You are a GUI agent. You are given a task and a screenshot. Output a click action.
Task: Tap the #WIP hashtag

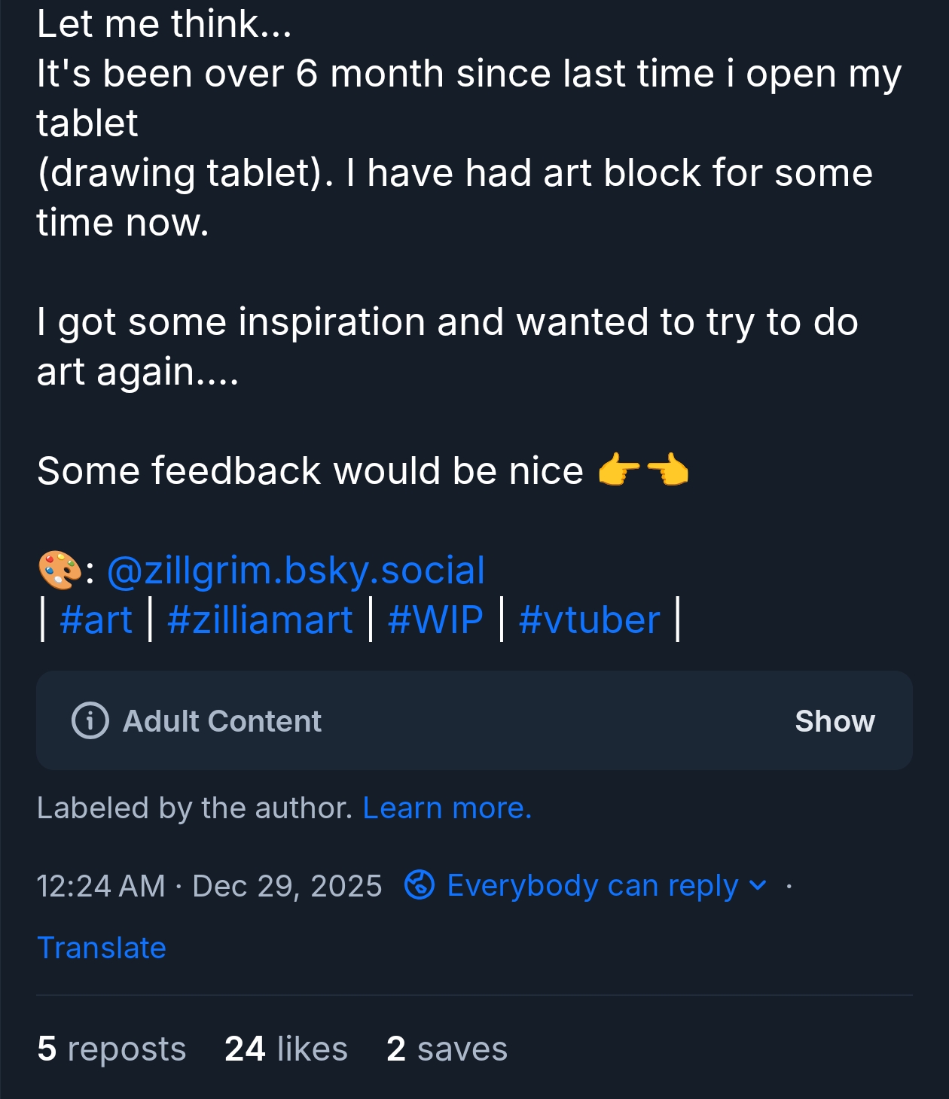click(435, 620)
